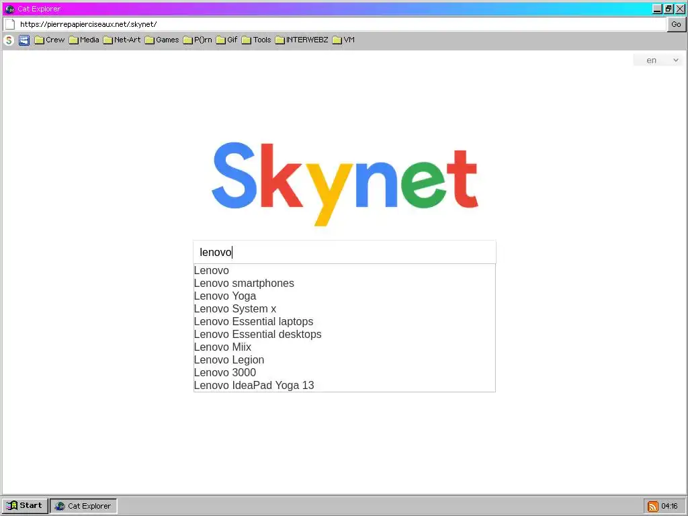
Task: Select 'Lenovo IdeaPad Yoga 13' suggestion
Action: [345, 385]
